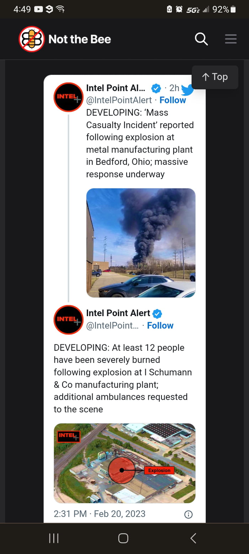Image resolution: width=249 pixels, height=554 pixels.
Task: Open the search icon
Action: 201,39
